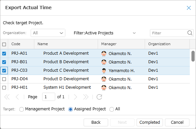Check the PRJ-D04 project checkbox
196x129 pixels.
tap(4, 79)
